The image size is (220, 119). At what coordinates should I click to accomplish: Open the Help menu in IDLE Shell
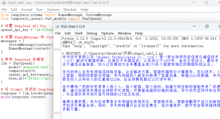coord(139,33)
